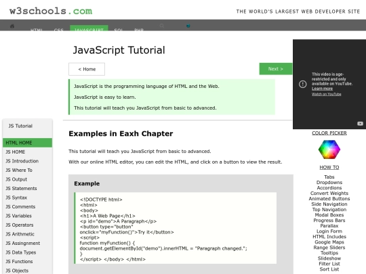366x274 pixels.
Task: Select the CSS tab in navbar
Action: coord(58,30)
